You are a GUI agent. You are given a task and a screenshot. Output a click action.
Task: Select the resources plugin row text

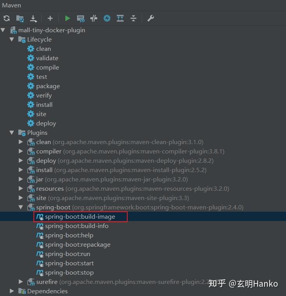[132, 189]
